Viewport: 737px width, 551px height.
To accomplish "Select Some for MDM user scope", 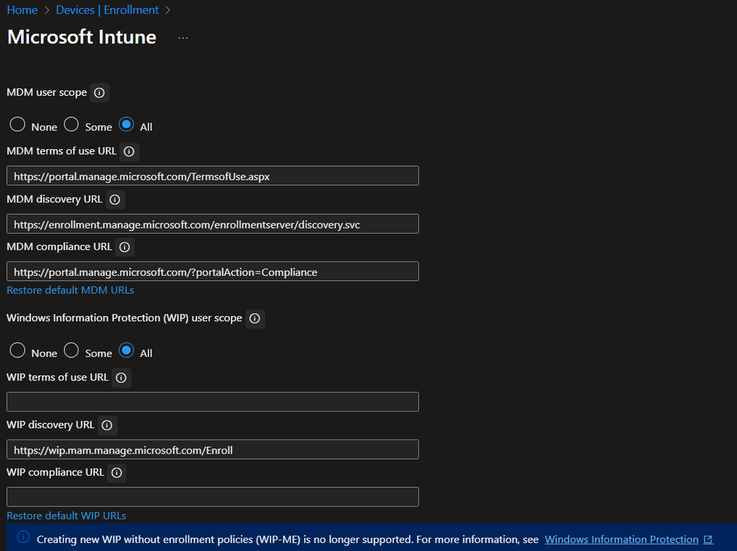I will click(72, 125).
